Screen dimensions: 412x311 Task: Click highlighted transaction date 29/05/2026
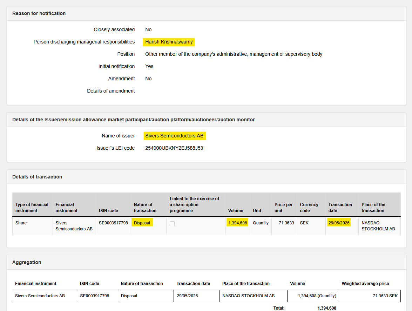tap(339, 223)
